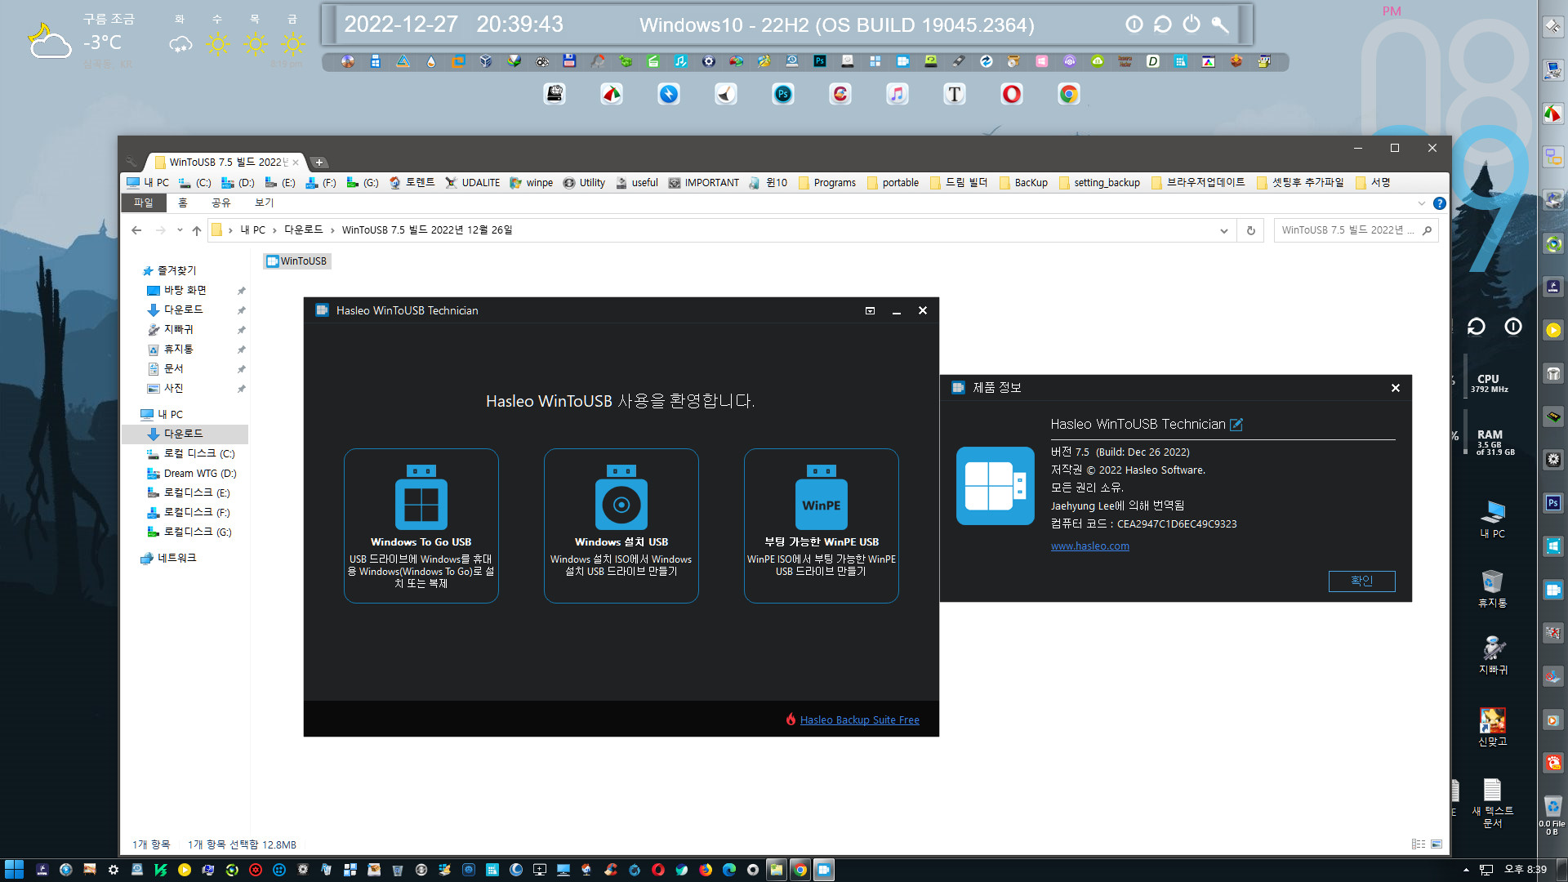The height and width of the screenshot is (882, 1568).
Task: Click the wrench settings icon on top bar
Action: [x=1220, y=24]
